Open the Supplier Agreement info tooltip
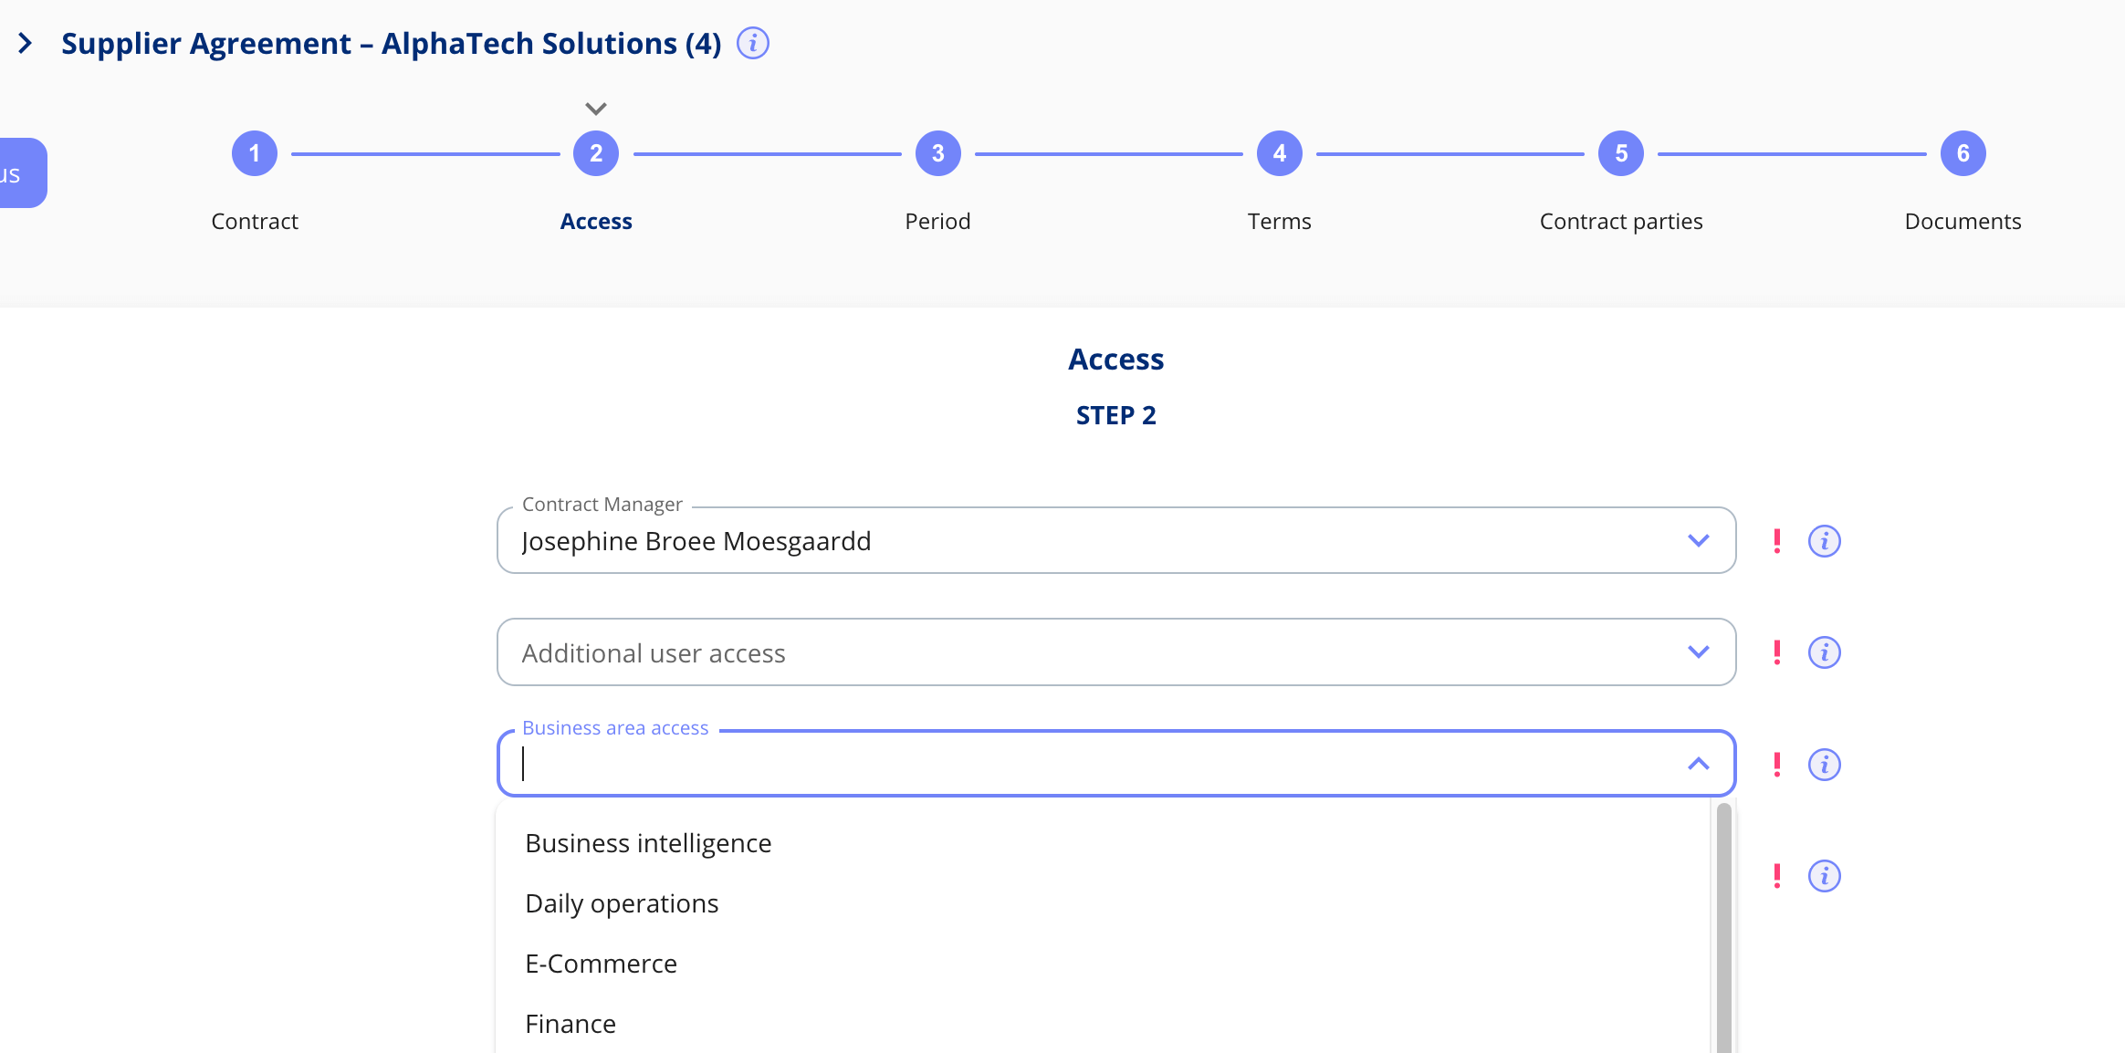2125x1053 pixels. [x=752, y=42]
